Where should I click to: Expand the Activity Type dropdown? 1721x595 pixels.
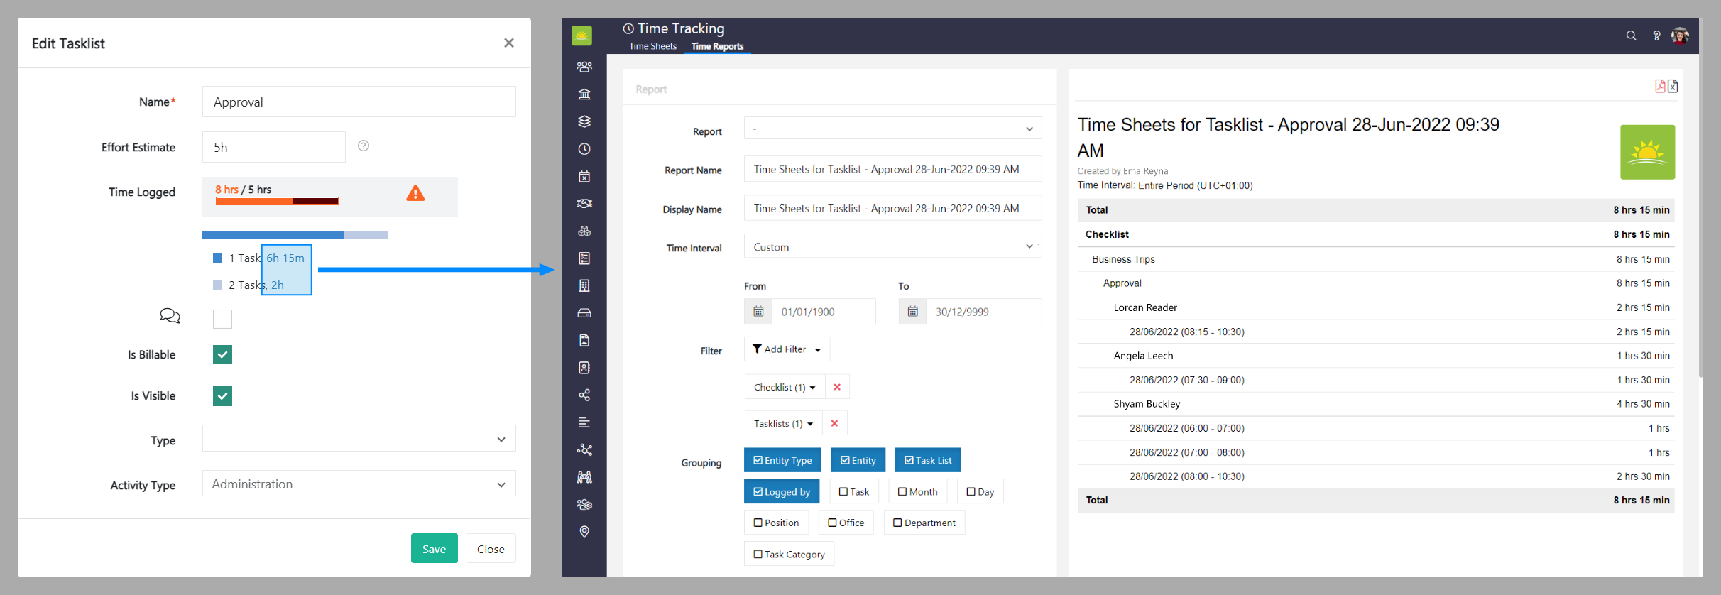tap(359, 484)
